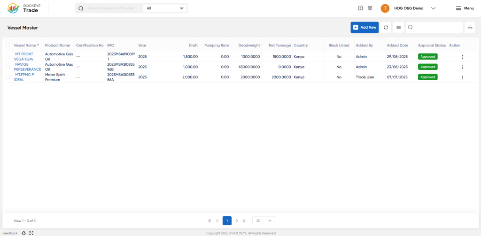Click the recycle icon in footer
Viewport: 481px width, 236px height.
tap(23, 233)
